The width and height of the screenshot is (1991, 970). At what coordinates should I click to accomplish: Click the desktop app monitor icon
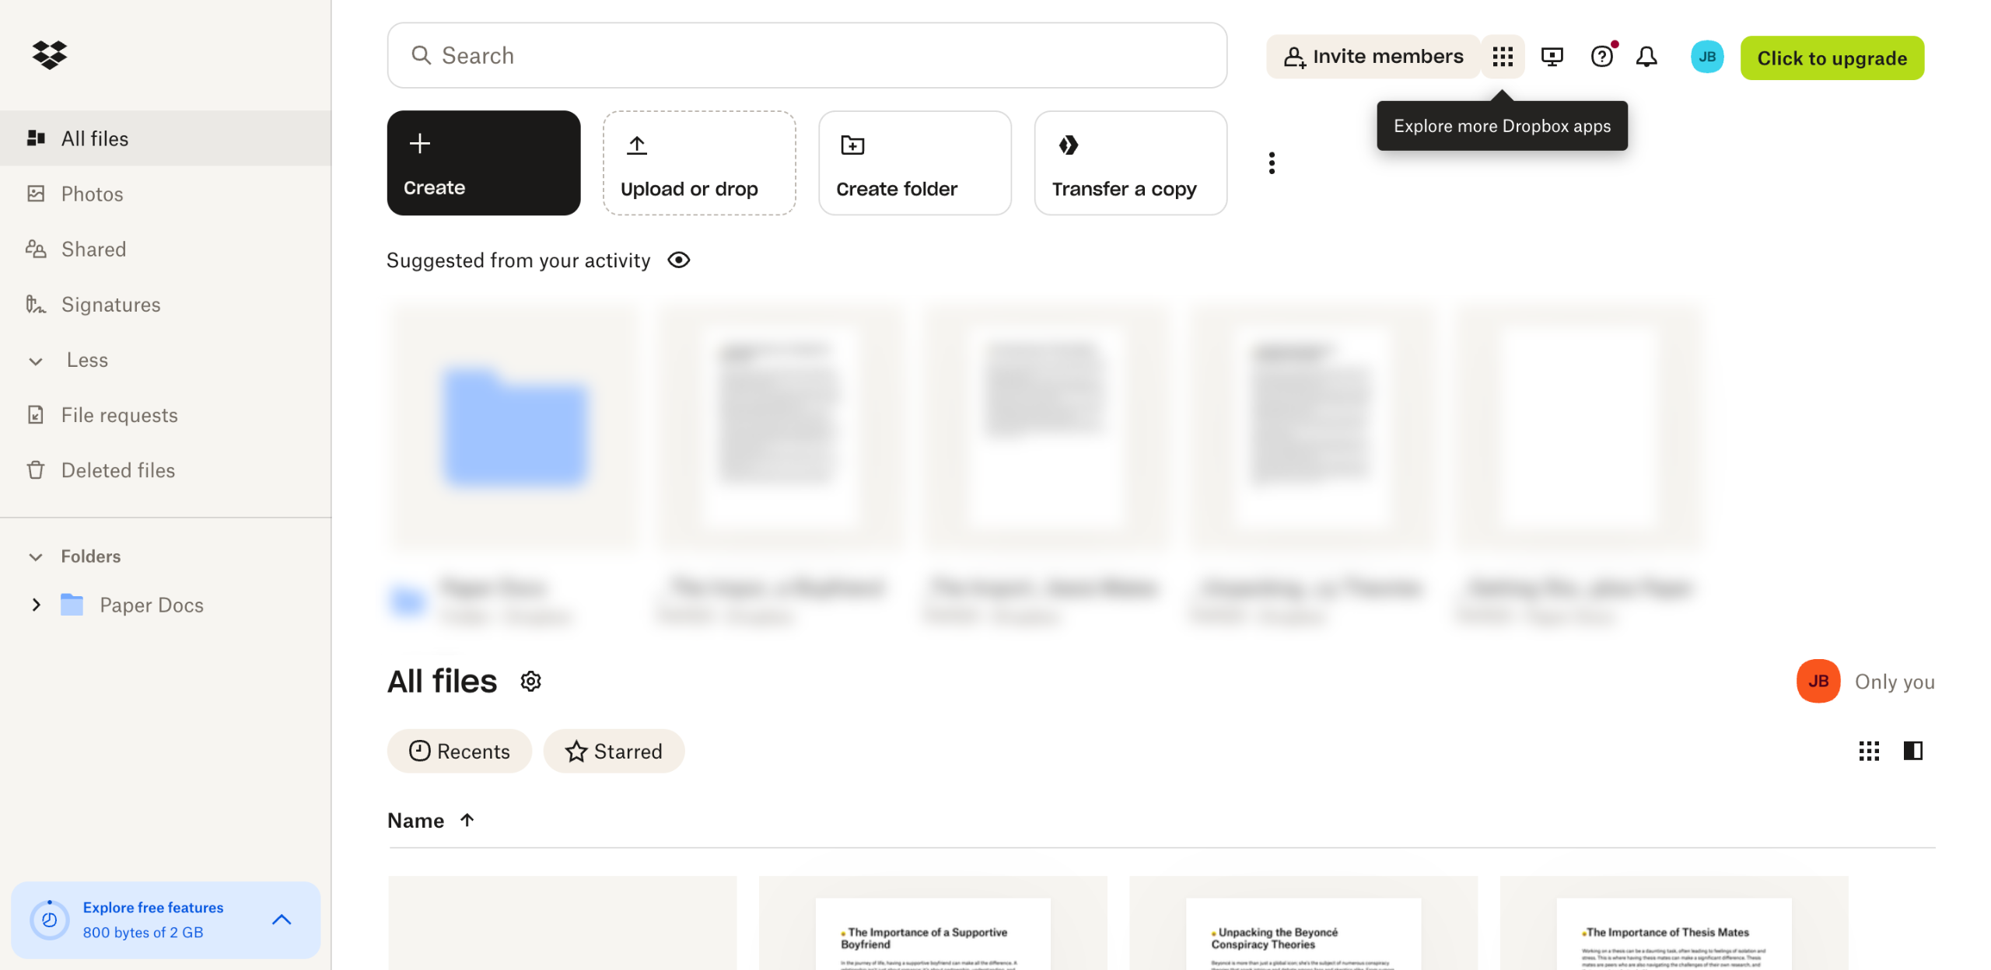tap(1552, 57)
